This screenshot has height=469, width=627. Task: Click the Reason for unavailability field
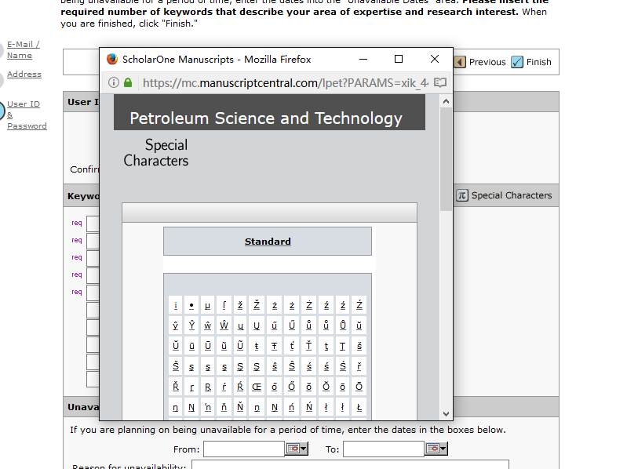(x=350, y=465)
